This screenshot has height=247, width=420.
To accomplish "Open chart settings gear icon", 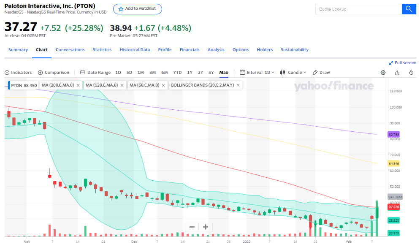I will (x=383, y=73).
